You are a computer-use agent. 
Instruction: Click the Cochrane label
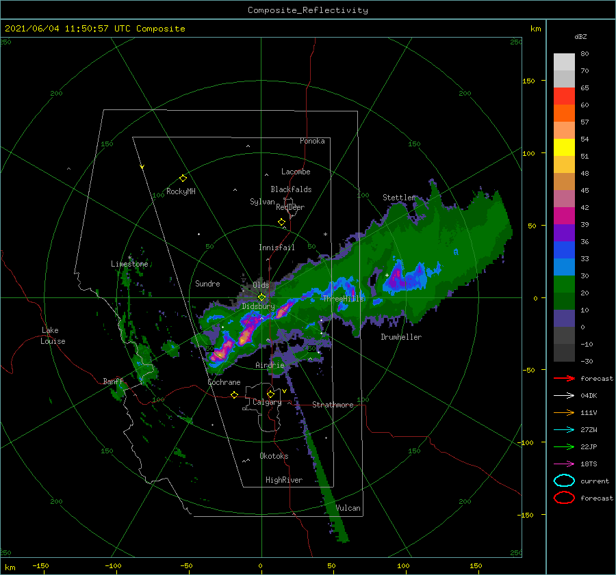click(x=224, y=382)
